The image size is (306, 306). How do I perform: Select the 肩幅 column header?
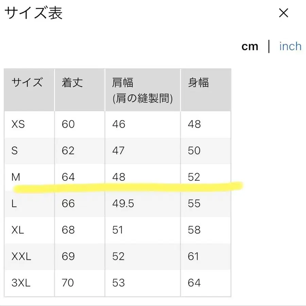[x=123, y=83]
